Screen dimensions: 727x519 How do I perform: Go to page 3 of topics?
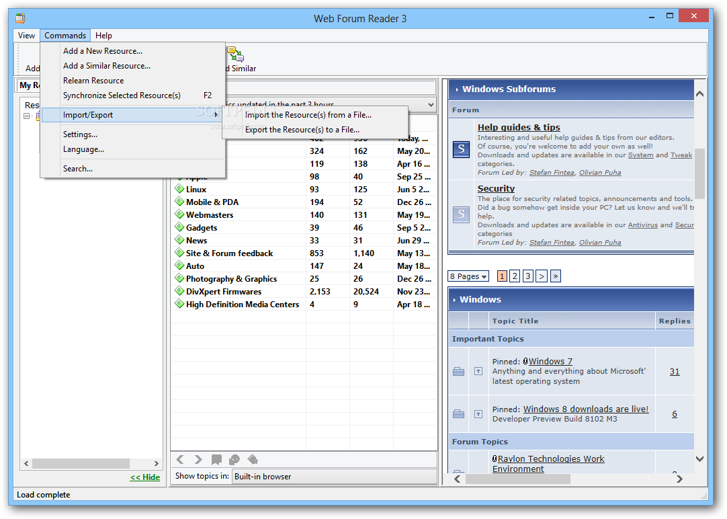tap(527, 276)
